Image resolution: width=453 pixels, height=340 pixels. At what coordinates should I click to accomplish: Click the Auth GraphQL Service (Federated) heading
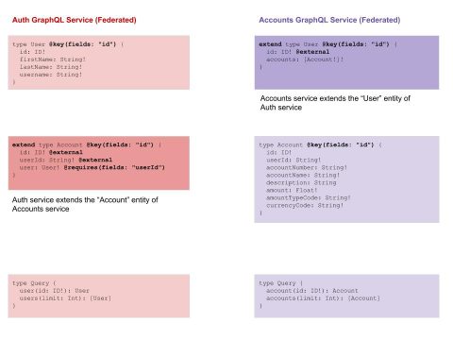pyautogui.click(x=75, y=20)
